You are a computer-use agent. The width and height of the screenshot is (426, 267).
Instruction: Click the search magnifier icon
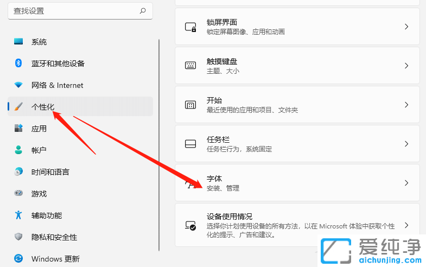(x=143, y=10)
